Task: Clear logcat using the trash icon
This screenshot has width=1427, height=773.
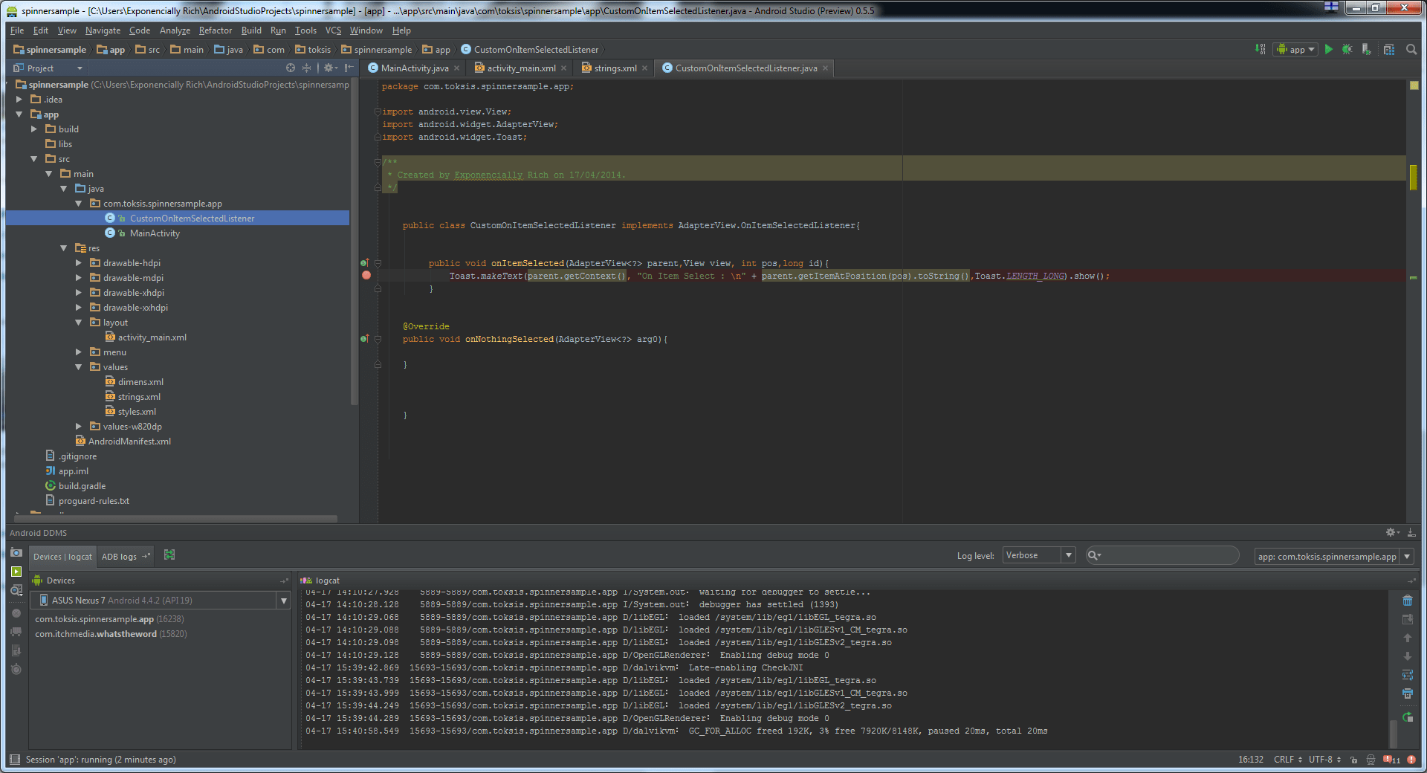Action: (1407, 601)
